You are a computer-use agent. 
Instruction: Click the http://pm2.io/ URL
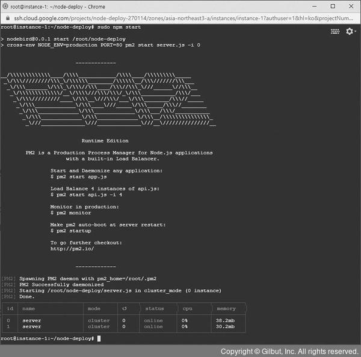[72, 249]
